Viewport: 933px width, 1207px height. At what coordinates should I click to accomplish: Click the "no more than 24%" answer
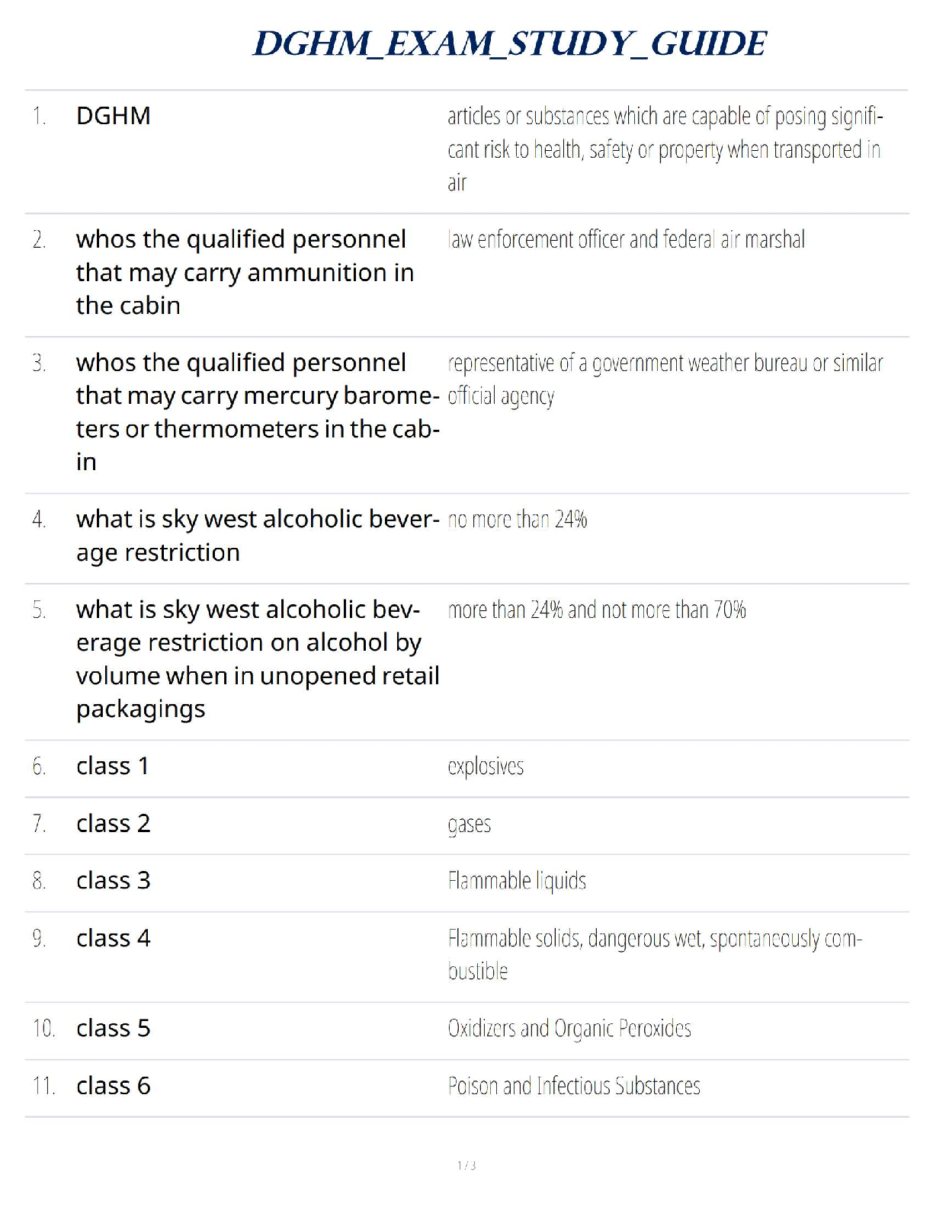[518, 520]
